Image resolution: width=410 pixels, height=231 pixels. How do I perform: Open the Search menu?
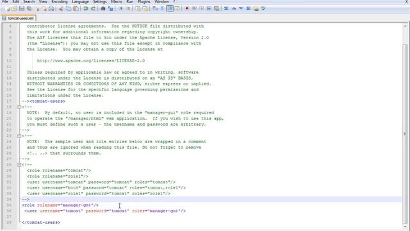[x=29, y=1]
